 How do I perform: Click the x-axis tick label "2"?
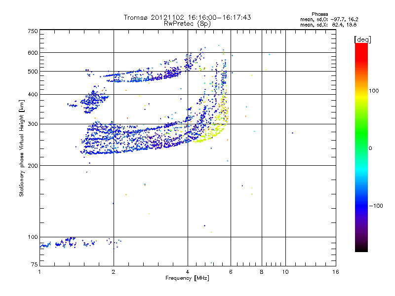(114, 272)
